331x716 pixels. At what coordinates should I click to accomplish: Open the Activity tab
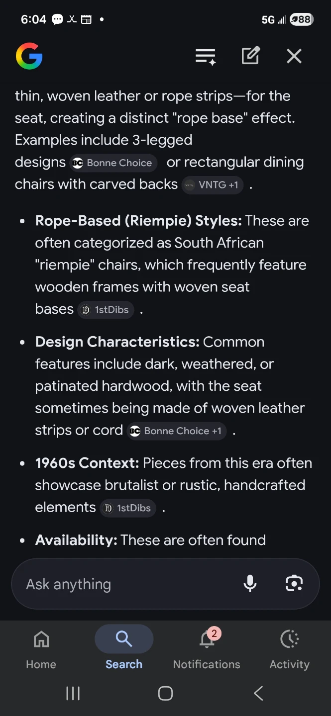click(289, 649)
